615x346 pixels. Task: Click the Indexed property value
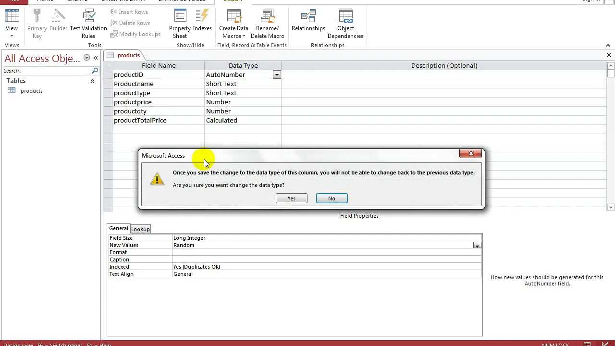(x=327, y=267)
